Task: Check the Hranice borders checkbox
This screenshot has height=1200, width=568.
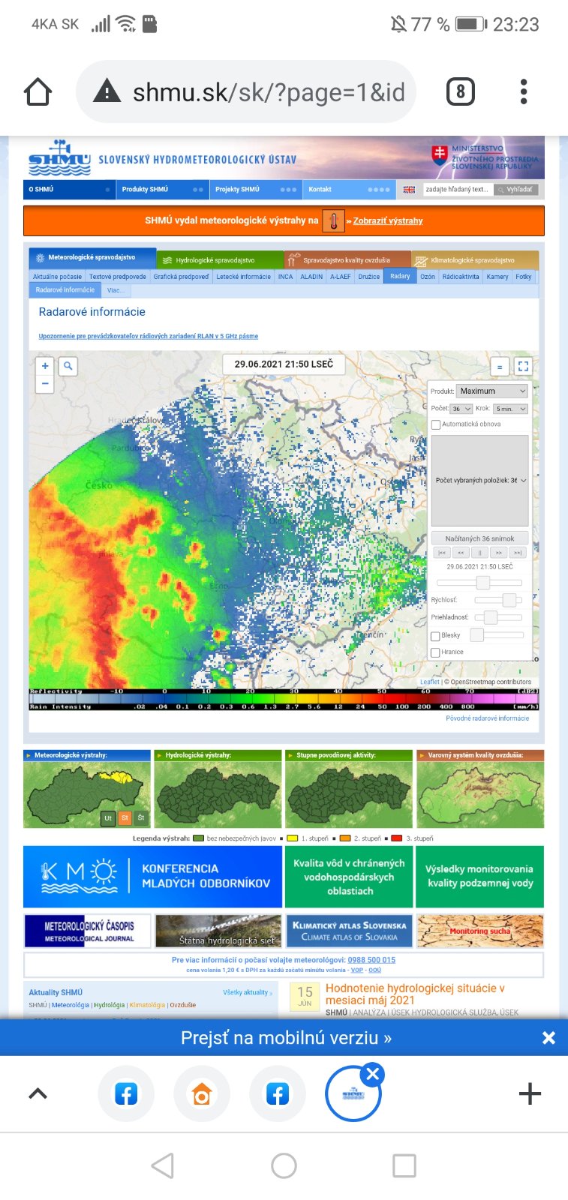Action: pyautogui.click(x=436, y=652)
